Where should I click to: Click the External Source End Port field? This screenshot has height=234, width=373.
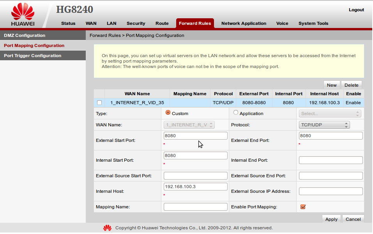[x=331, y=176]
